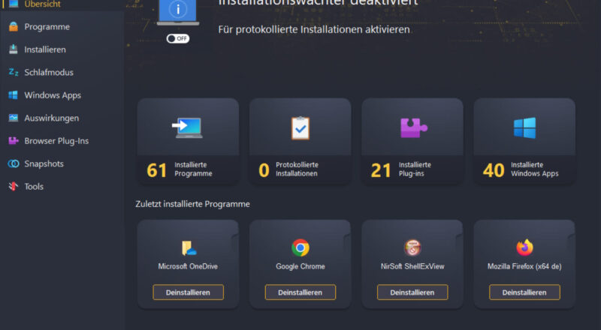
Task: Click the NirSoft ShellExView program icon
Action: pyautogui.click(x=412, y=247)
